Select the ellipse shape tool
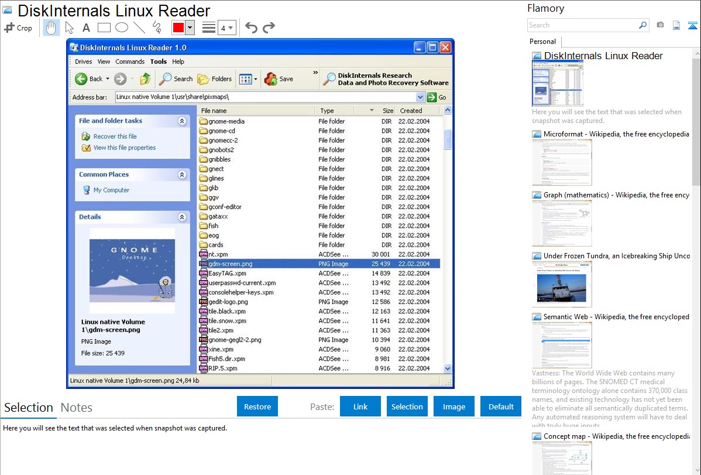This screenshot has width=701, height=475. tap(122, 28)
